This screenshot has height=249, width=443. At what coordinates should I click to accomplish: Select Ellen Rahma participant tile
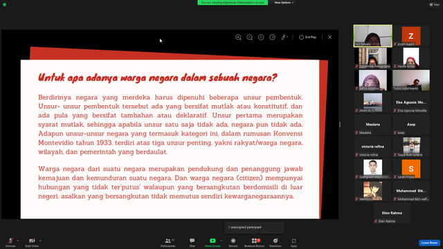pyautogui.click(x=392, y=213)
